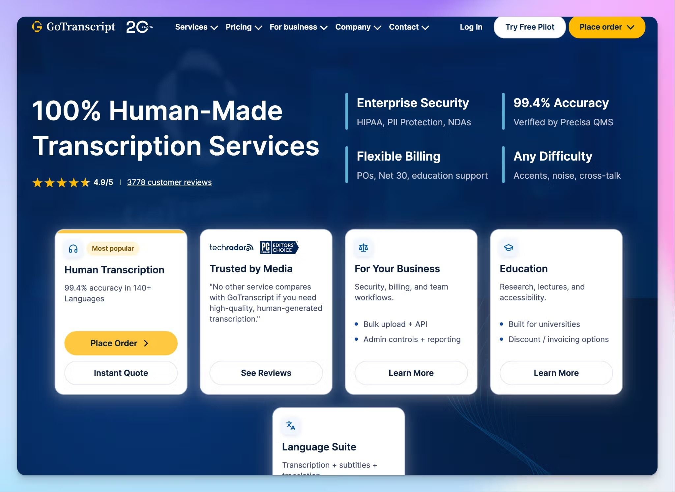Open the Services navigation item

[x=196, y=27]
